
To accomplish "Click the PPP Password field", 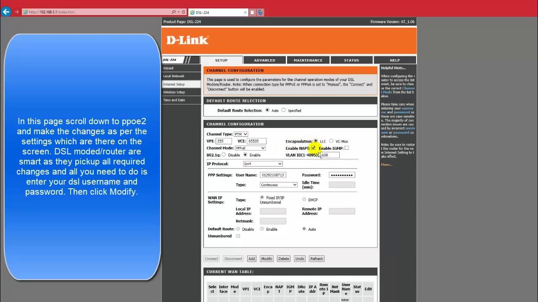I will (342, 175).
